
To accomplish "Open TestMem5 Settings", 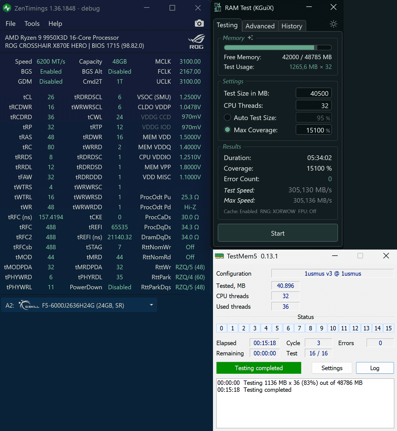I will [x=332, y=368].
